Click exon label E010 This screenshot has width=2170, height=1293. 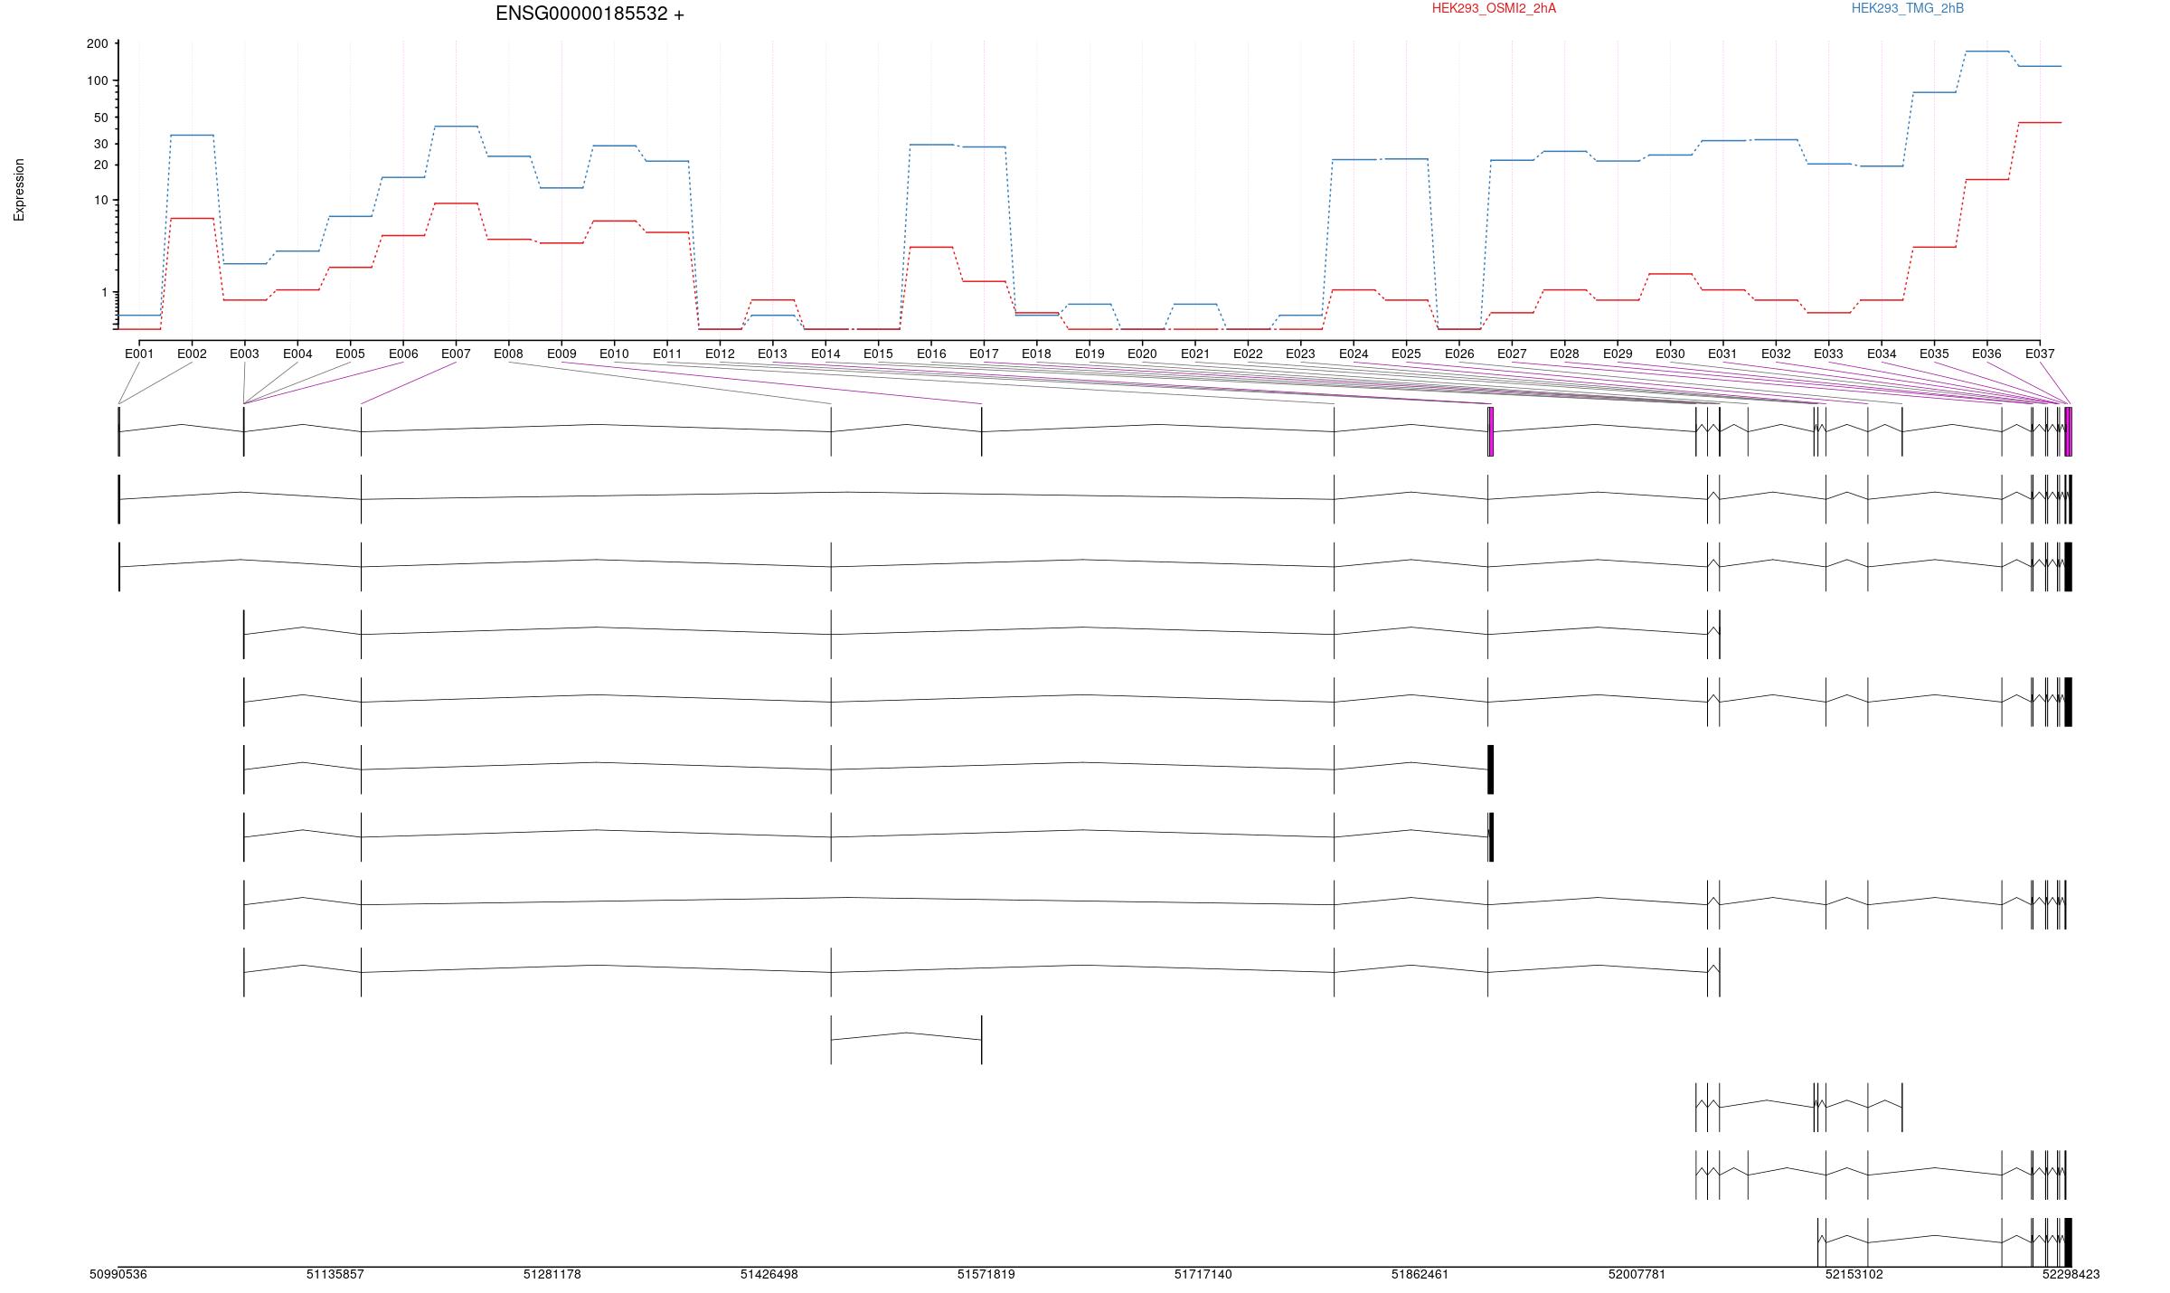(614, 354)
